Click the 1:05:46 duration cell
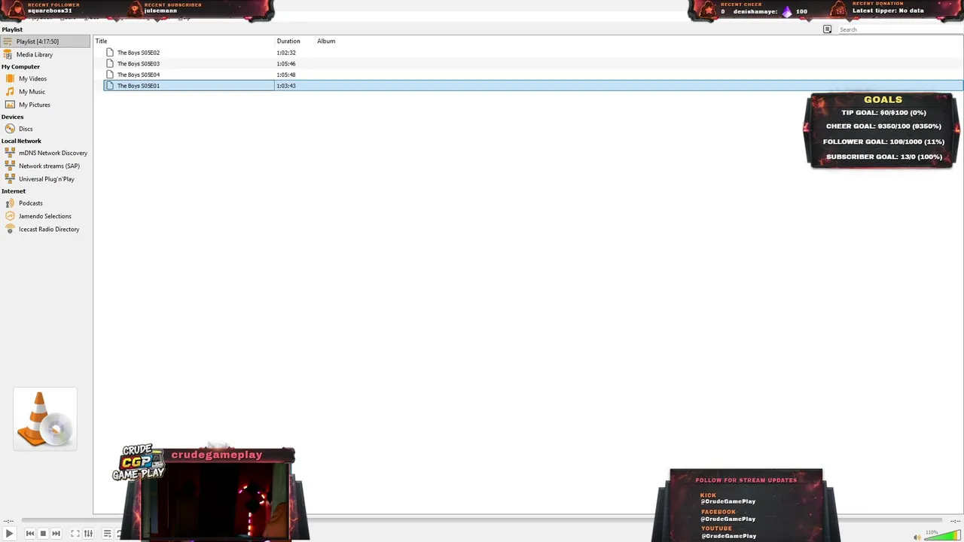 click(x=286, y=64)
